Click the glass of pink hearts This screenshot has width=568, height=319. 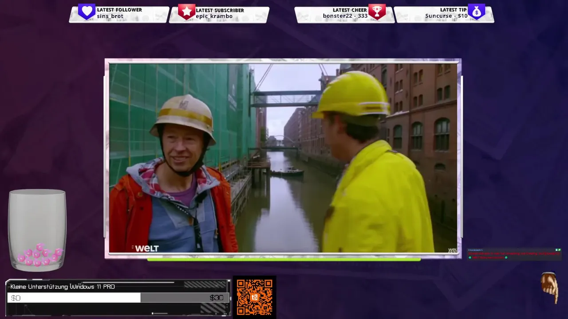point(37,230)
